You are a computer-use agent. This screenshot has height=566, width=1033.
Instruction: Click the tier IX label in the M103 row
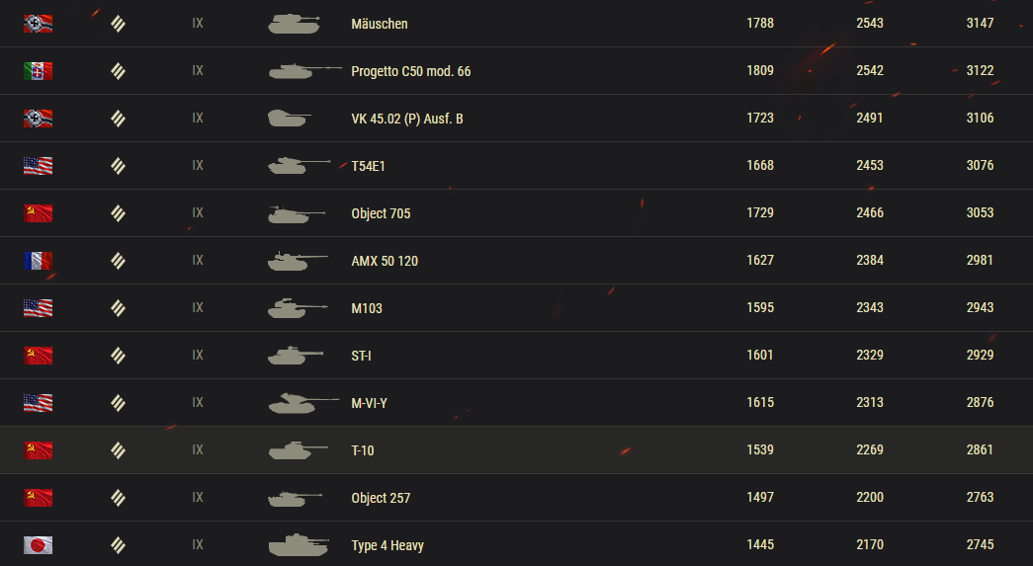point(198,307)
